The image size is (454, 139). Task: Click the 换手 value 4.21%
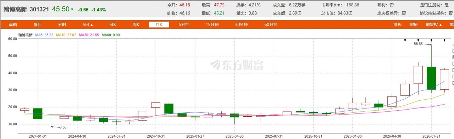tap(254, 5)
